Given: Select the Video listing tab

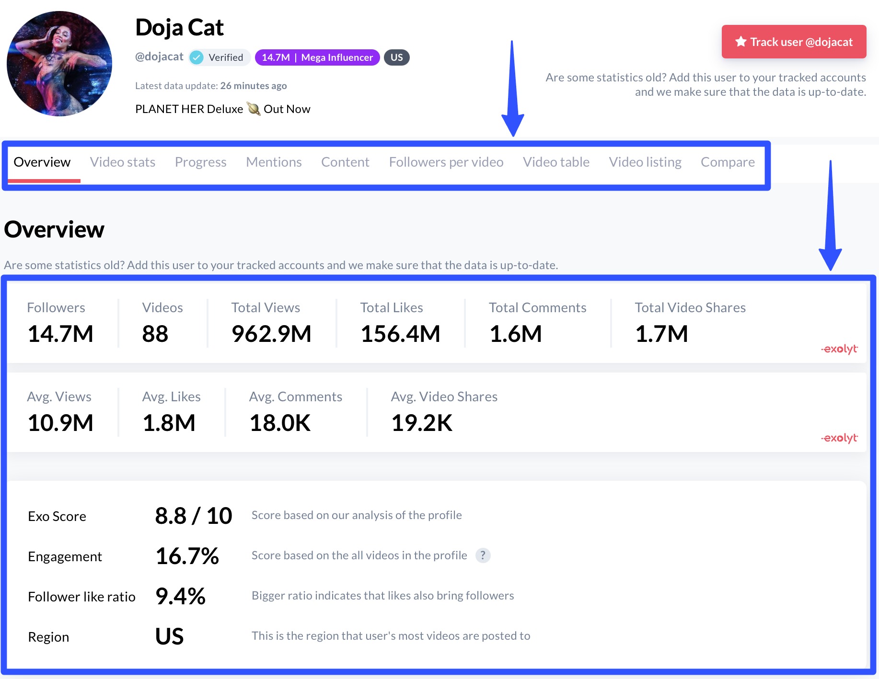Looking at the screenshot, I should (x=645, y=162).
